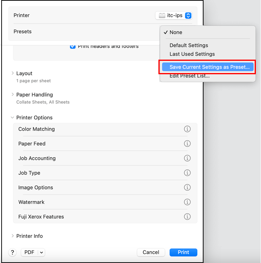Click the Watermark info icon
This screenshot has height=263, width=261.
point(187,202)
